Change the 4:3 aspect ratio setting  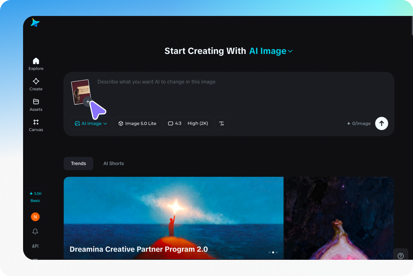pos(175,123)
